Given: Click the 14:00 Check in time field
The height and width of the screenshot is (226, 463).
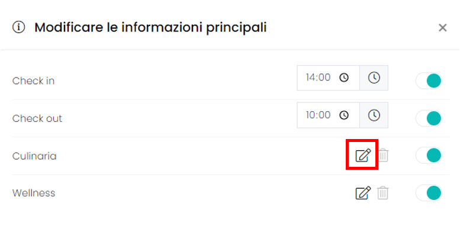Looking at the screenshot, I should pyautogui.click(x=328, y=78).
